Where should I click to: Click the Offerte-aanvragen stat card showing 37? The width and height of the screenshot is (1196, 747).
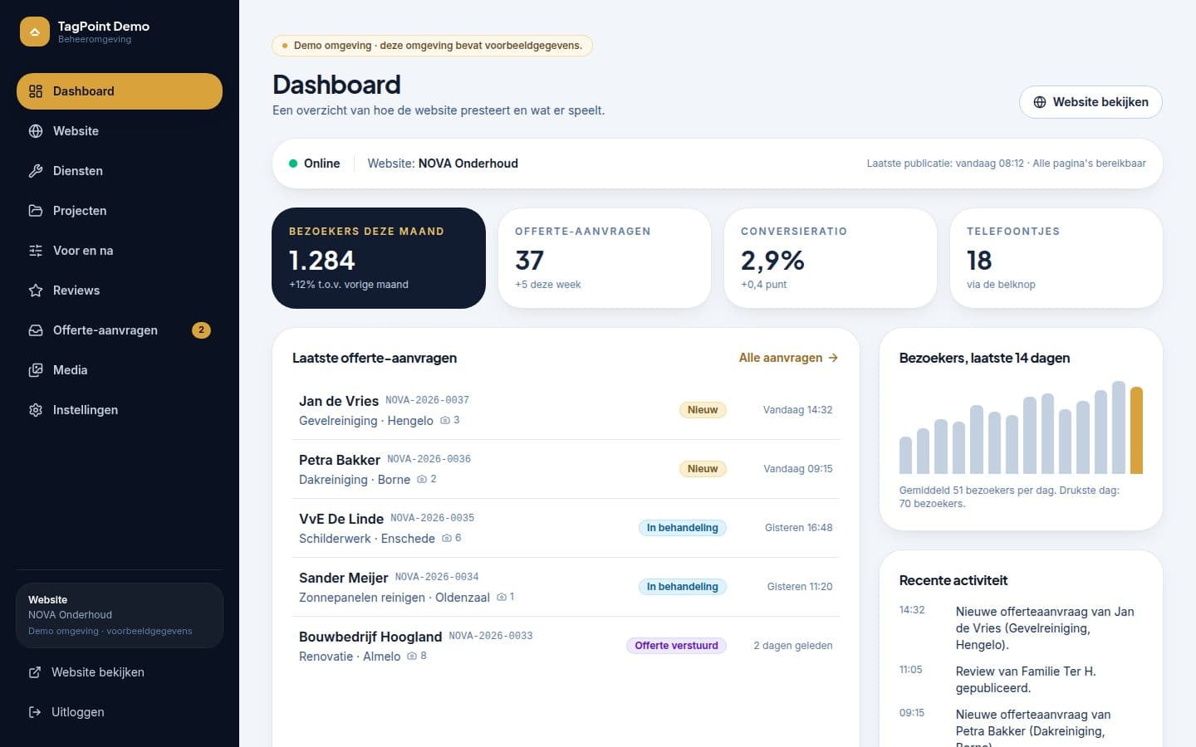tap(605, 258)
